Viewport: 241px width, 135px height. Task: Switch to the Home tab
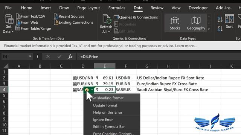point(27,8)
